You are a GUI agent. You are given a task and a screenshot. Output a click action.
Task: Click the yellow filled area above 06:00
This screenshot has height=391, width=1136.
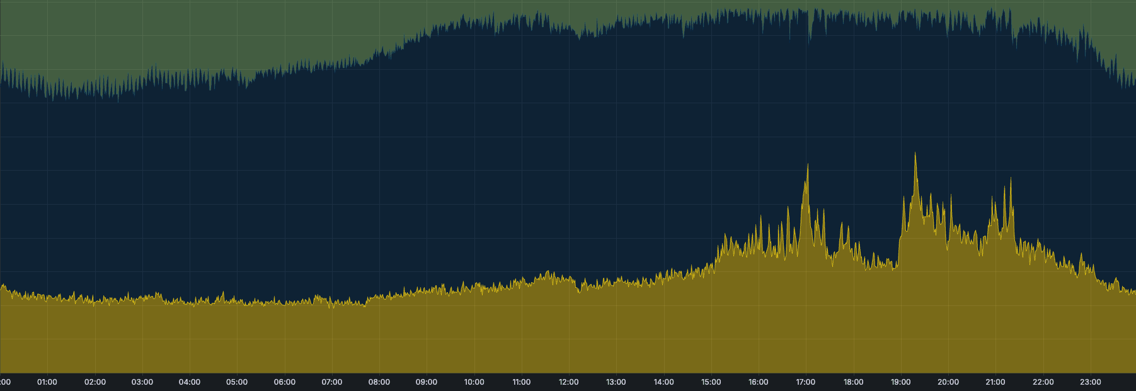coord(285,340)
